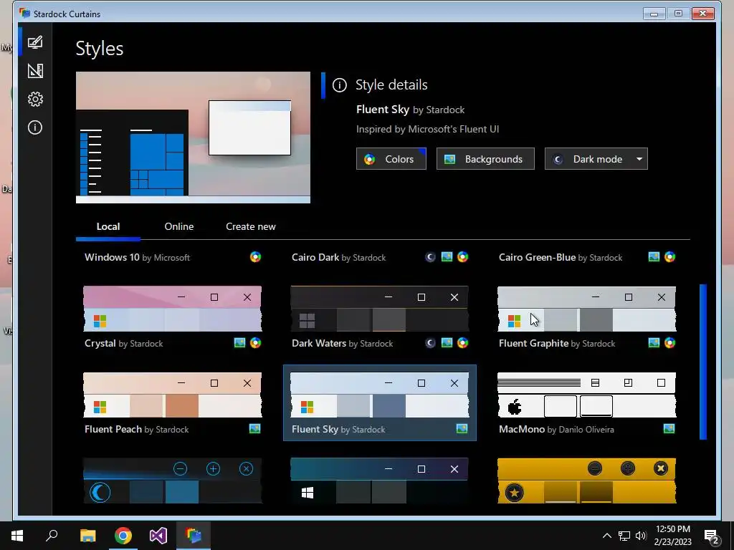This screenshot has height=550, width=734.
Task: Open taskbar search magnifier
Action: click(52, 536)
